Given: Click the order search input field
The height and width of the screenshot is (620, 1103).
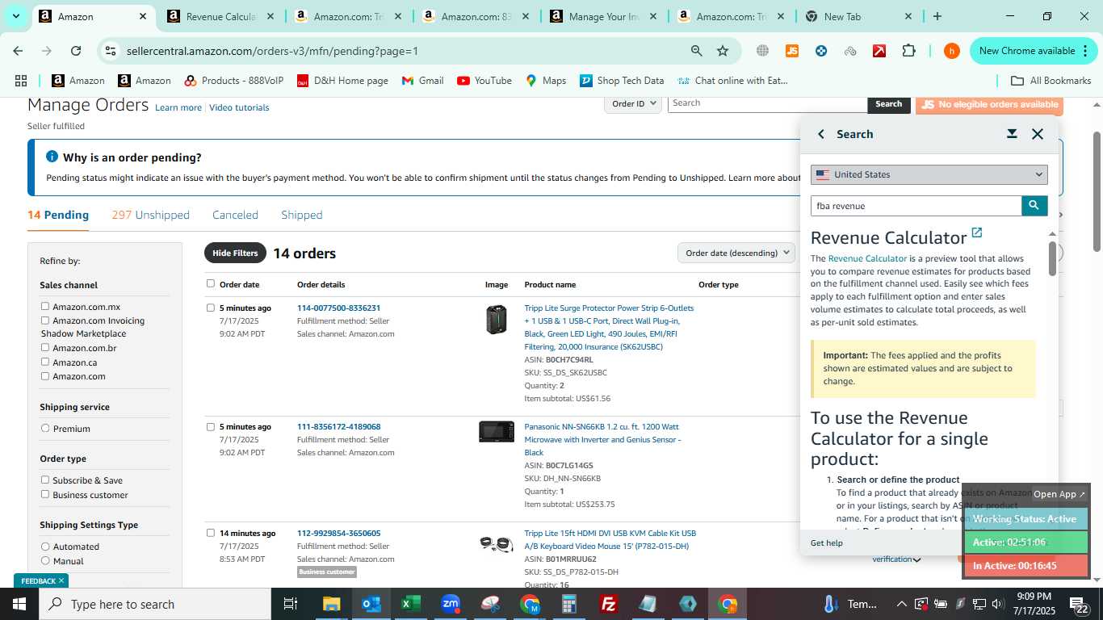Looking at the screenshot, I should pyautogui.click(x=767, y=103).
